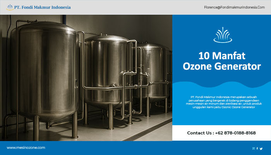
Task: Click the Facebook icon in the footer
Action: click(x=257, y=148)
